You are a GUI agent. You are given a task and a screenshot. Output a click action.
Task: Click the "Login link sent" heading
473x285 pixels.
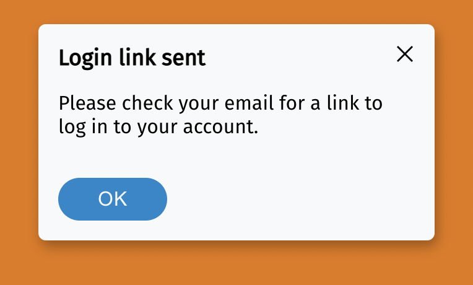(132, 59)
